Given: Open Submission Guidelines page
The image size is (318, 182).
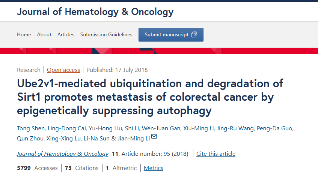Looking at the screenshot, I should click(106, 34).
